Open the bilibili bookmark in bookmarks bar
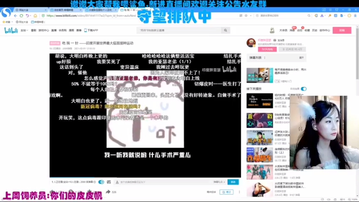 click(x=38, y=22)
